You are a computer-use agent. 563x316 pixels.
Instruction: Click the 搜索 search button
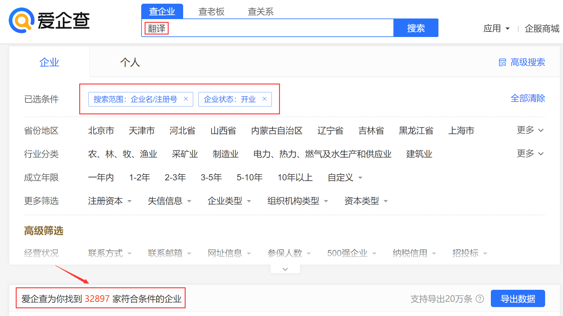416,28
